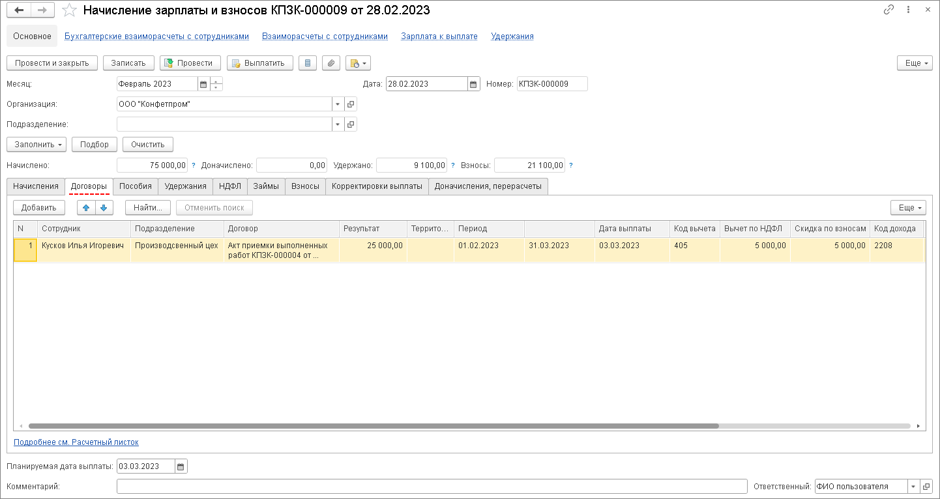
Task: Move the table row down
Action: coord(104,208)
